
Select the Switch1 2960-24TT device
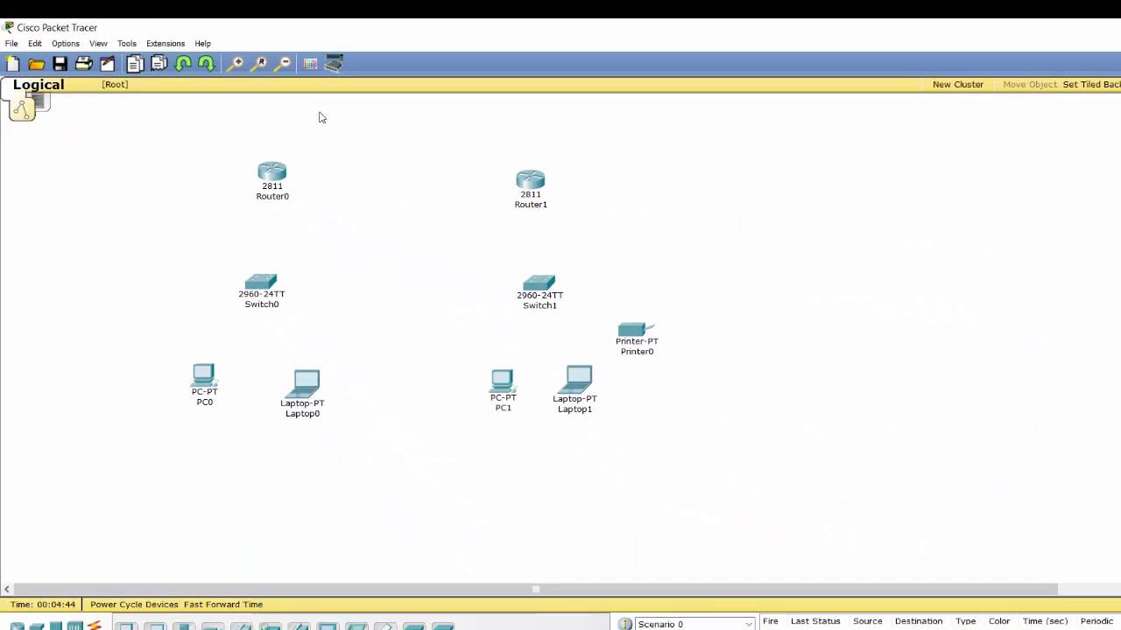click(539, 282)
